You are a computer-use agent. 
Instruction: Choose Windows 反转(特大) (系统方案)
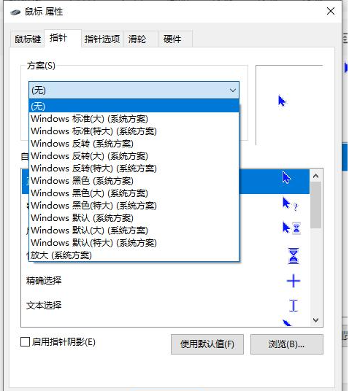pos(134,169)
